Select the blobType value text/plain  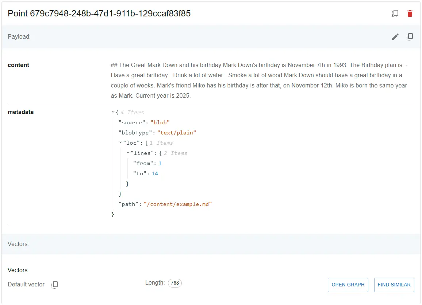click(177, 133)
